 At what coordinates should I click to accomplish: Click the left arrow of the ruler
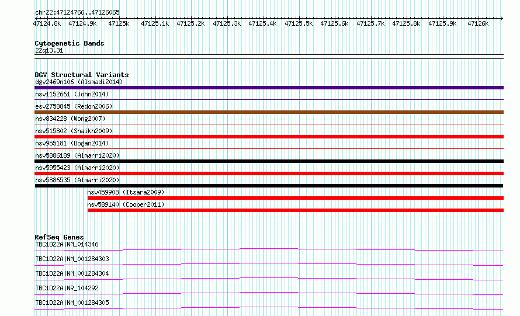point(36,18)
